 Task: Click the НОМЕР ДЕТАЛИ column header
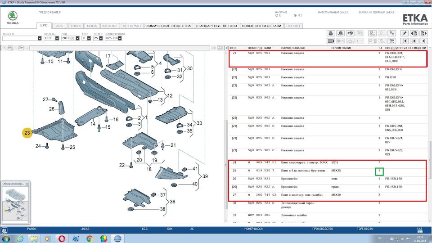(259, 48)
